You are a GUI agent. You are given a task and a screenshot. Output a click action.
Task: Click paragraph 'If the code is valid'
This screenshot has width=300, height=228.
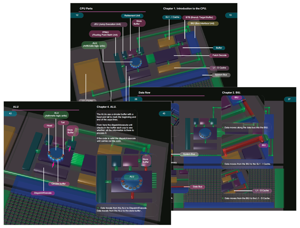[116, 140]
